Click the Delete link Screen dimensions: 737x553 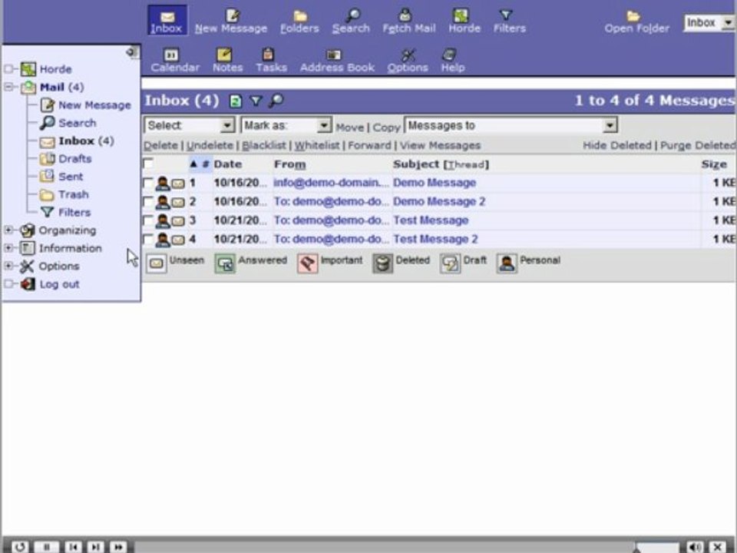(x=160, y=145)
